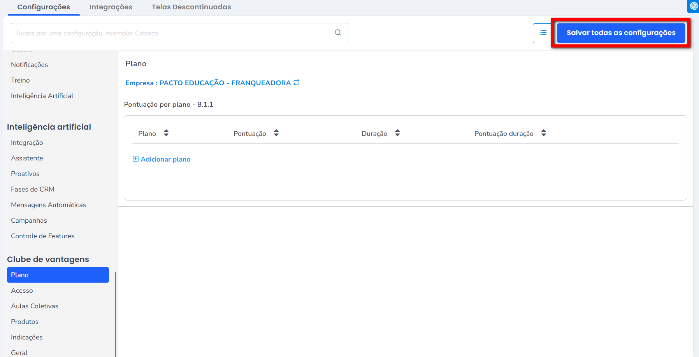This screenshot has height=357, width=699.
Task: Sort by Duração column arrows
Action: tap(397, 133)
